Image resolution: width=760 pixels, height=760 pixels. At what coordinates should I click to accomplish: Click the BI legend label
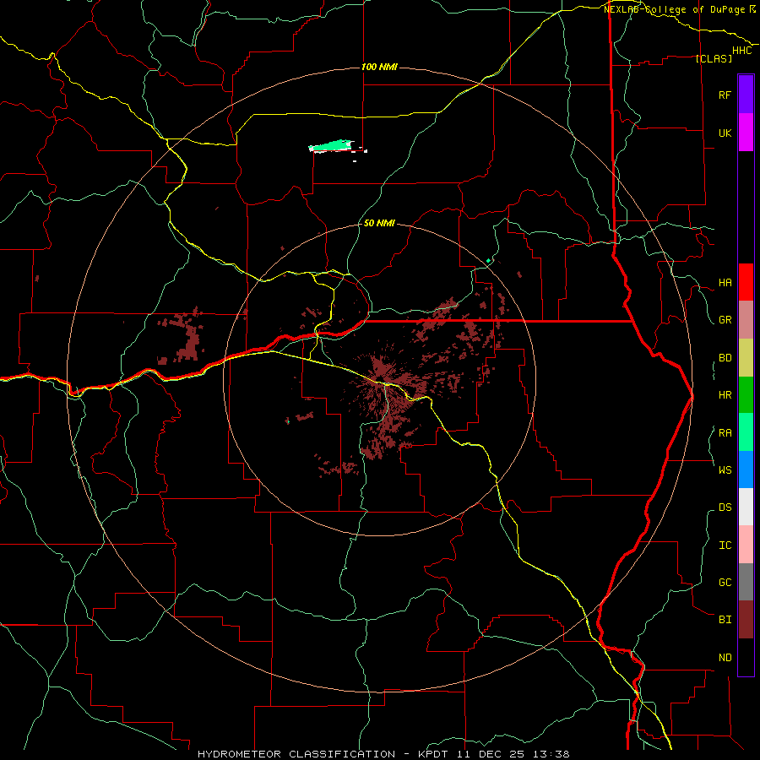pos(725,620)
